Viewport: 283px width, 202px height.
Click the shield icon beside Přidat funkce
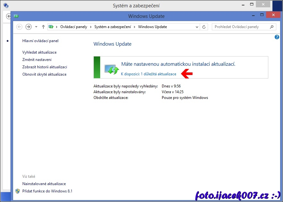(18, 191)
